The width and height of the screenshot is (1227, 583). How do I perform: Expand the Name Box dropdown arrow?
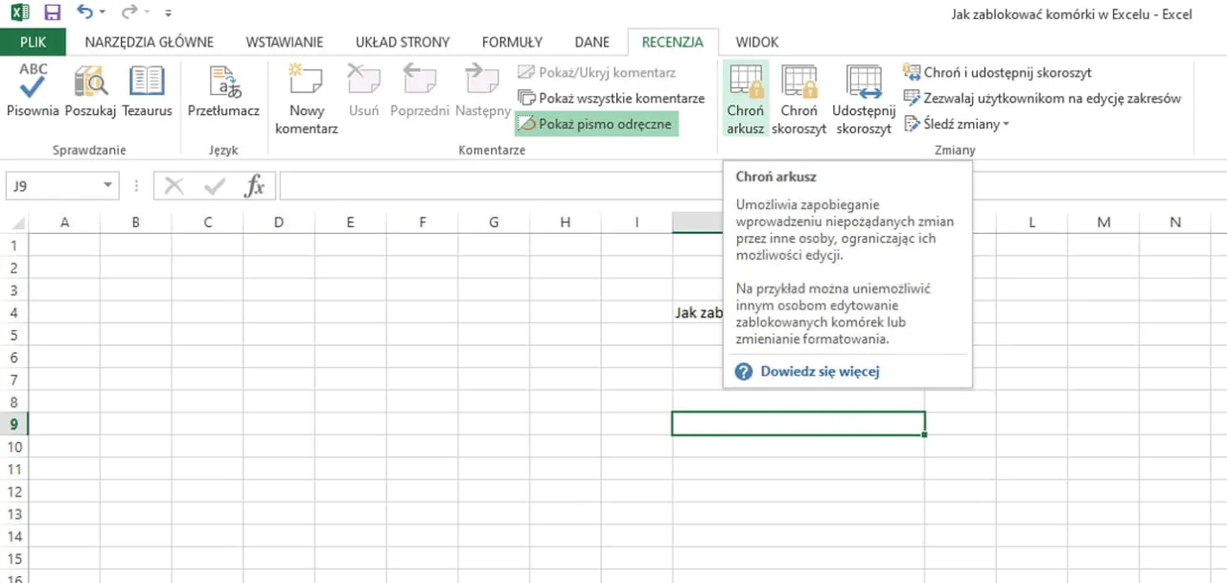pyautogui.click(x=107, y=186)
